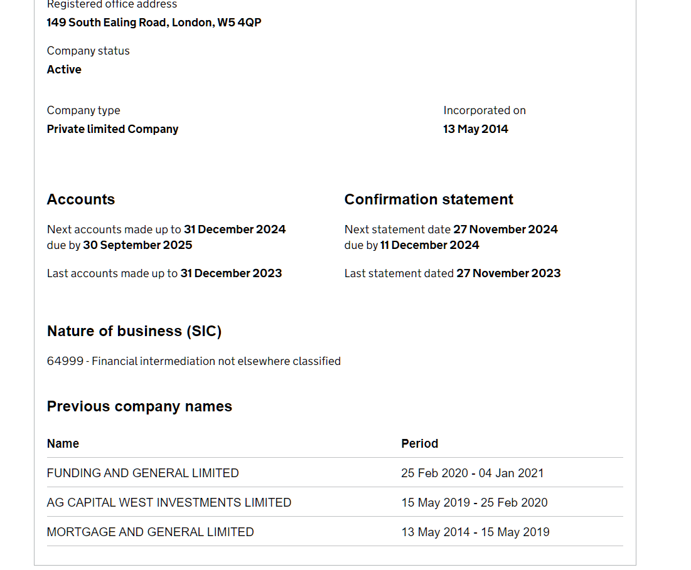The height and width of the screenshot is (570, 691).
Task: Click the registered office address text
Action: tap(154, 23)
